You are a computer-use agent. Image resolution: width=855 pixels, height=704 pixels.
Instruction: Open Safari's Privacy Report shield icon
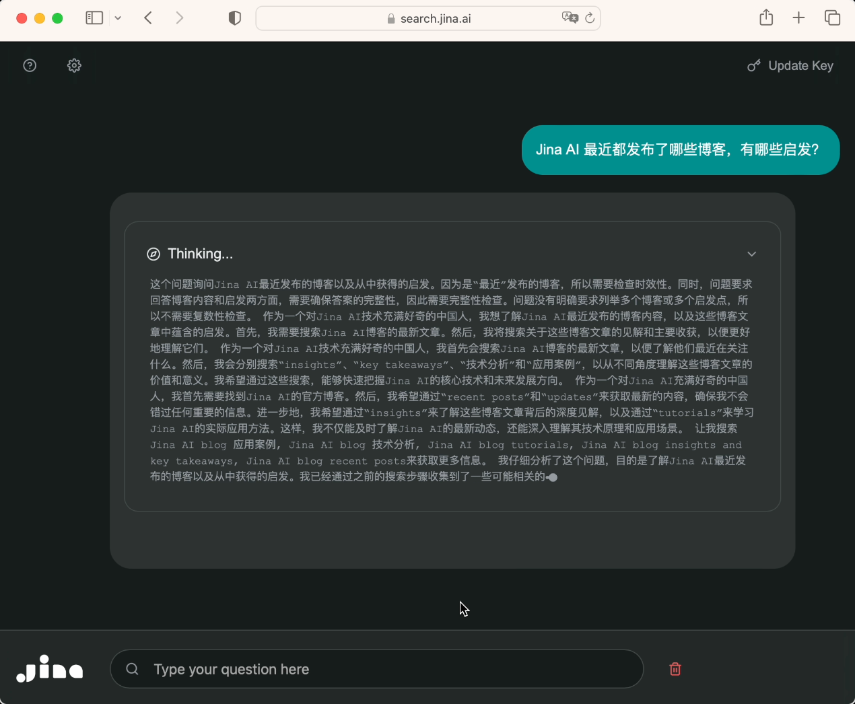point(234,17)
